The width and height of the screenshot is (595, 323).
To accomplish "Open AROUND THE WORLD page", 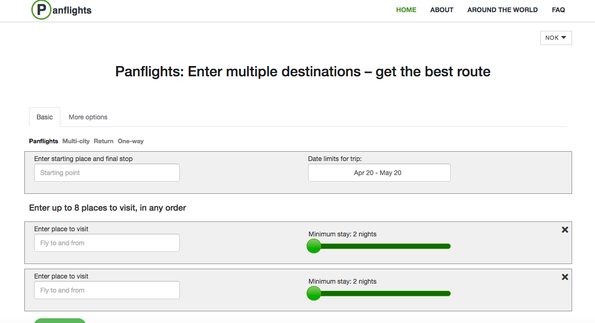I will click(502, 10).
